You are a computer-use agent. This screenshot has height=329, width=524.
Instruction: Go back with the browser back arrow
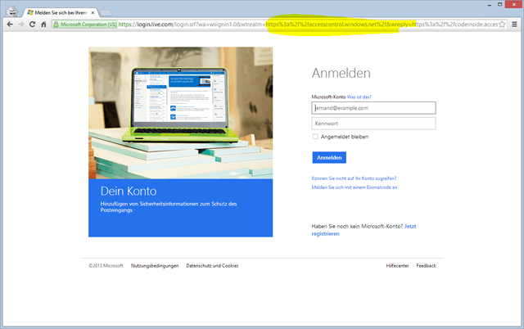[10, 25]
